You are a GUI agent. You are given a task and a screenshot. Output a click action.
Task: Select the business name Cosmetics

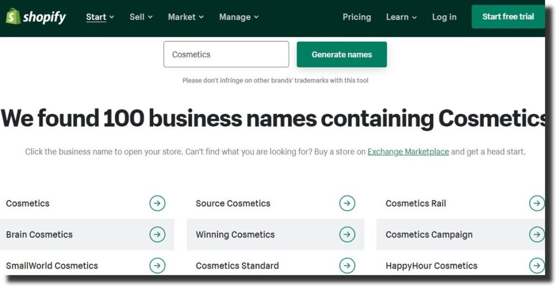coord(28,203)
